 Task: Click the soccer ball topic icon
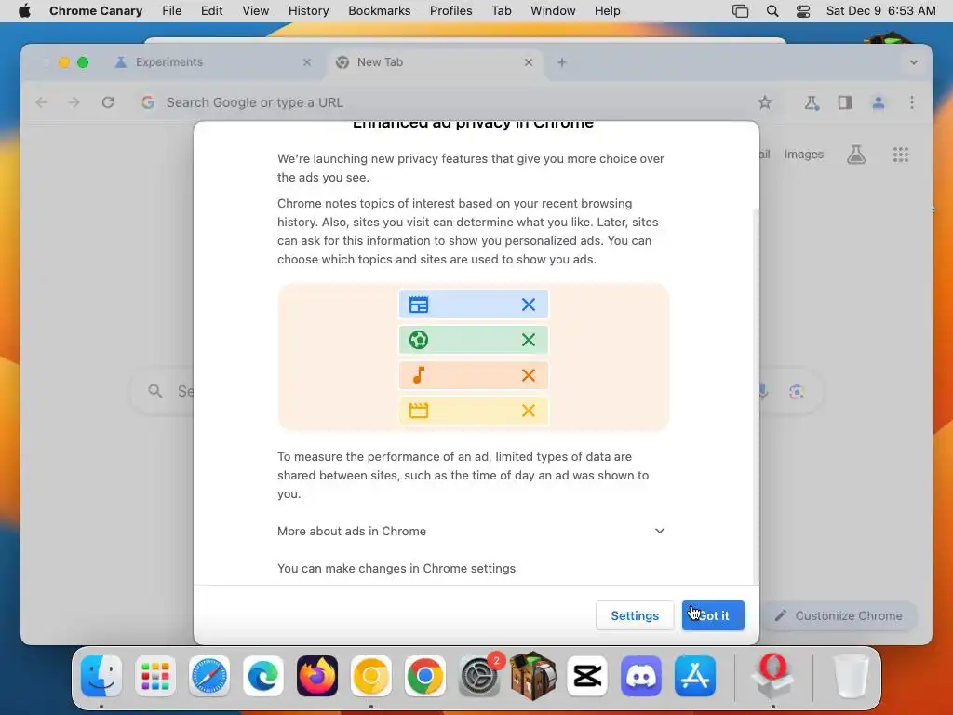(419, 340)
